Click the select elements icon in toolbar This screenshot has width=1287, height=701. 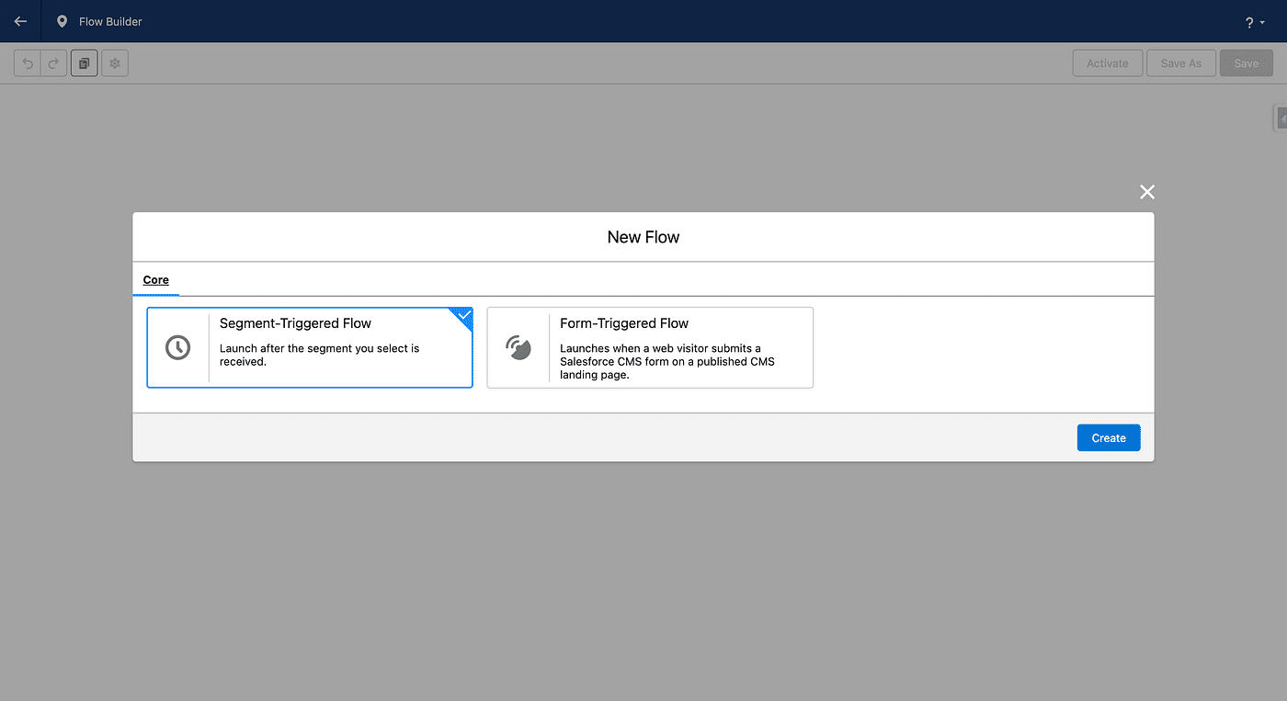pyautogui.click(x=84, y=63)
